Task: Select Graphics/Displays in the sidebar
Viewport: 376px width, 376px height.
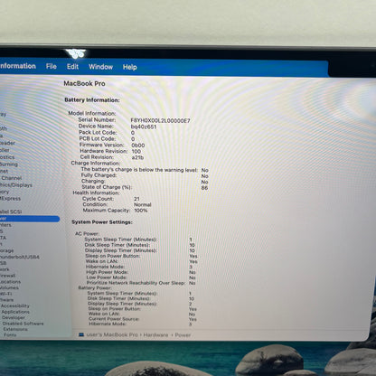Action: [x=16, y=185]
